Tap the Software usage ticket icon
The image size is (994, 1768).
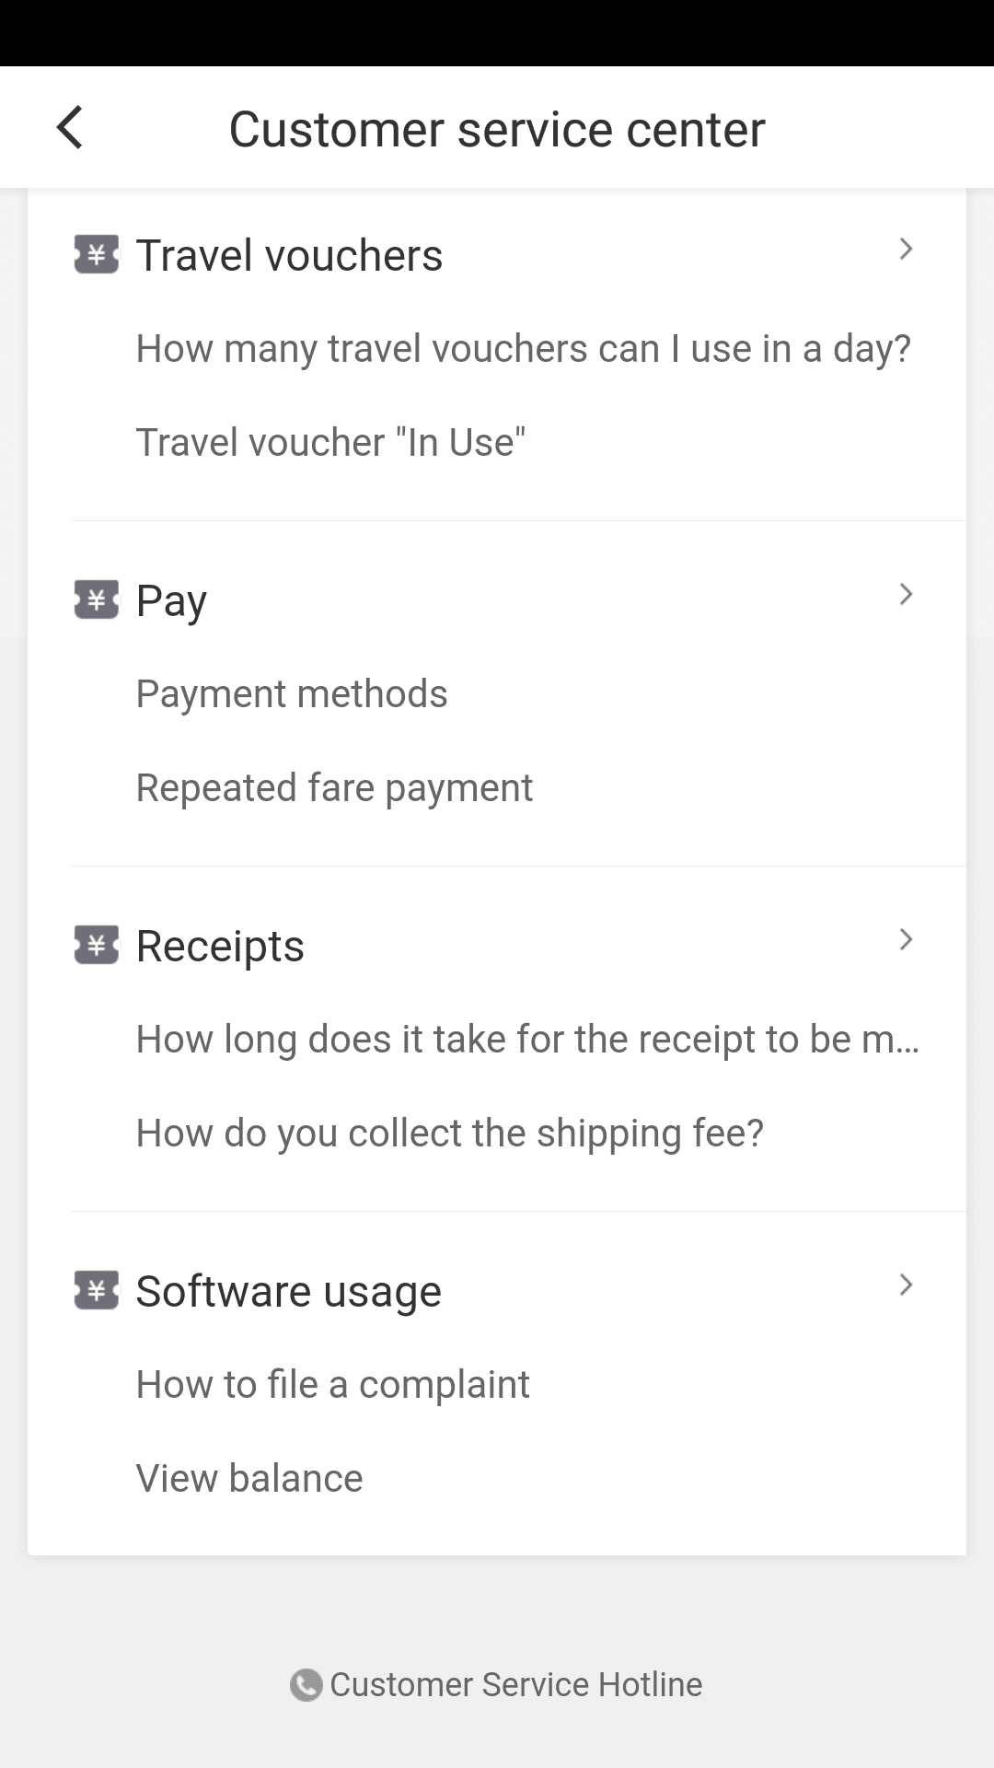click(97, 1291)
